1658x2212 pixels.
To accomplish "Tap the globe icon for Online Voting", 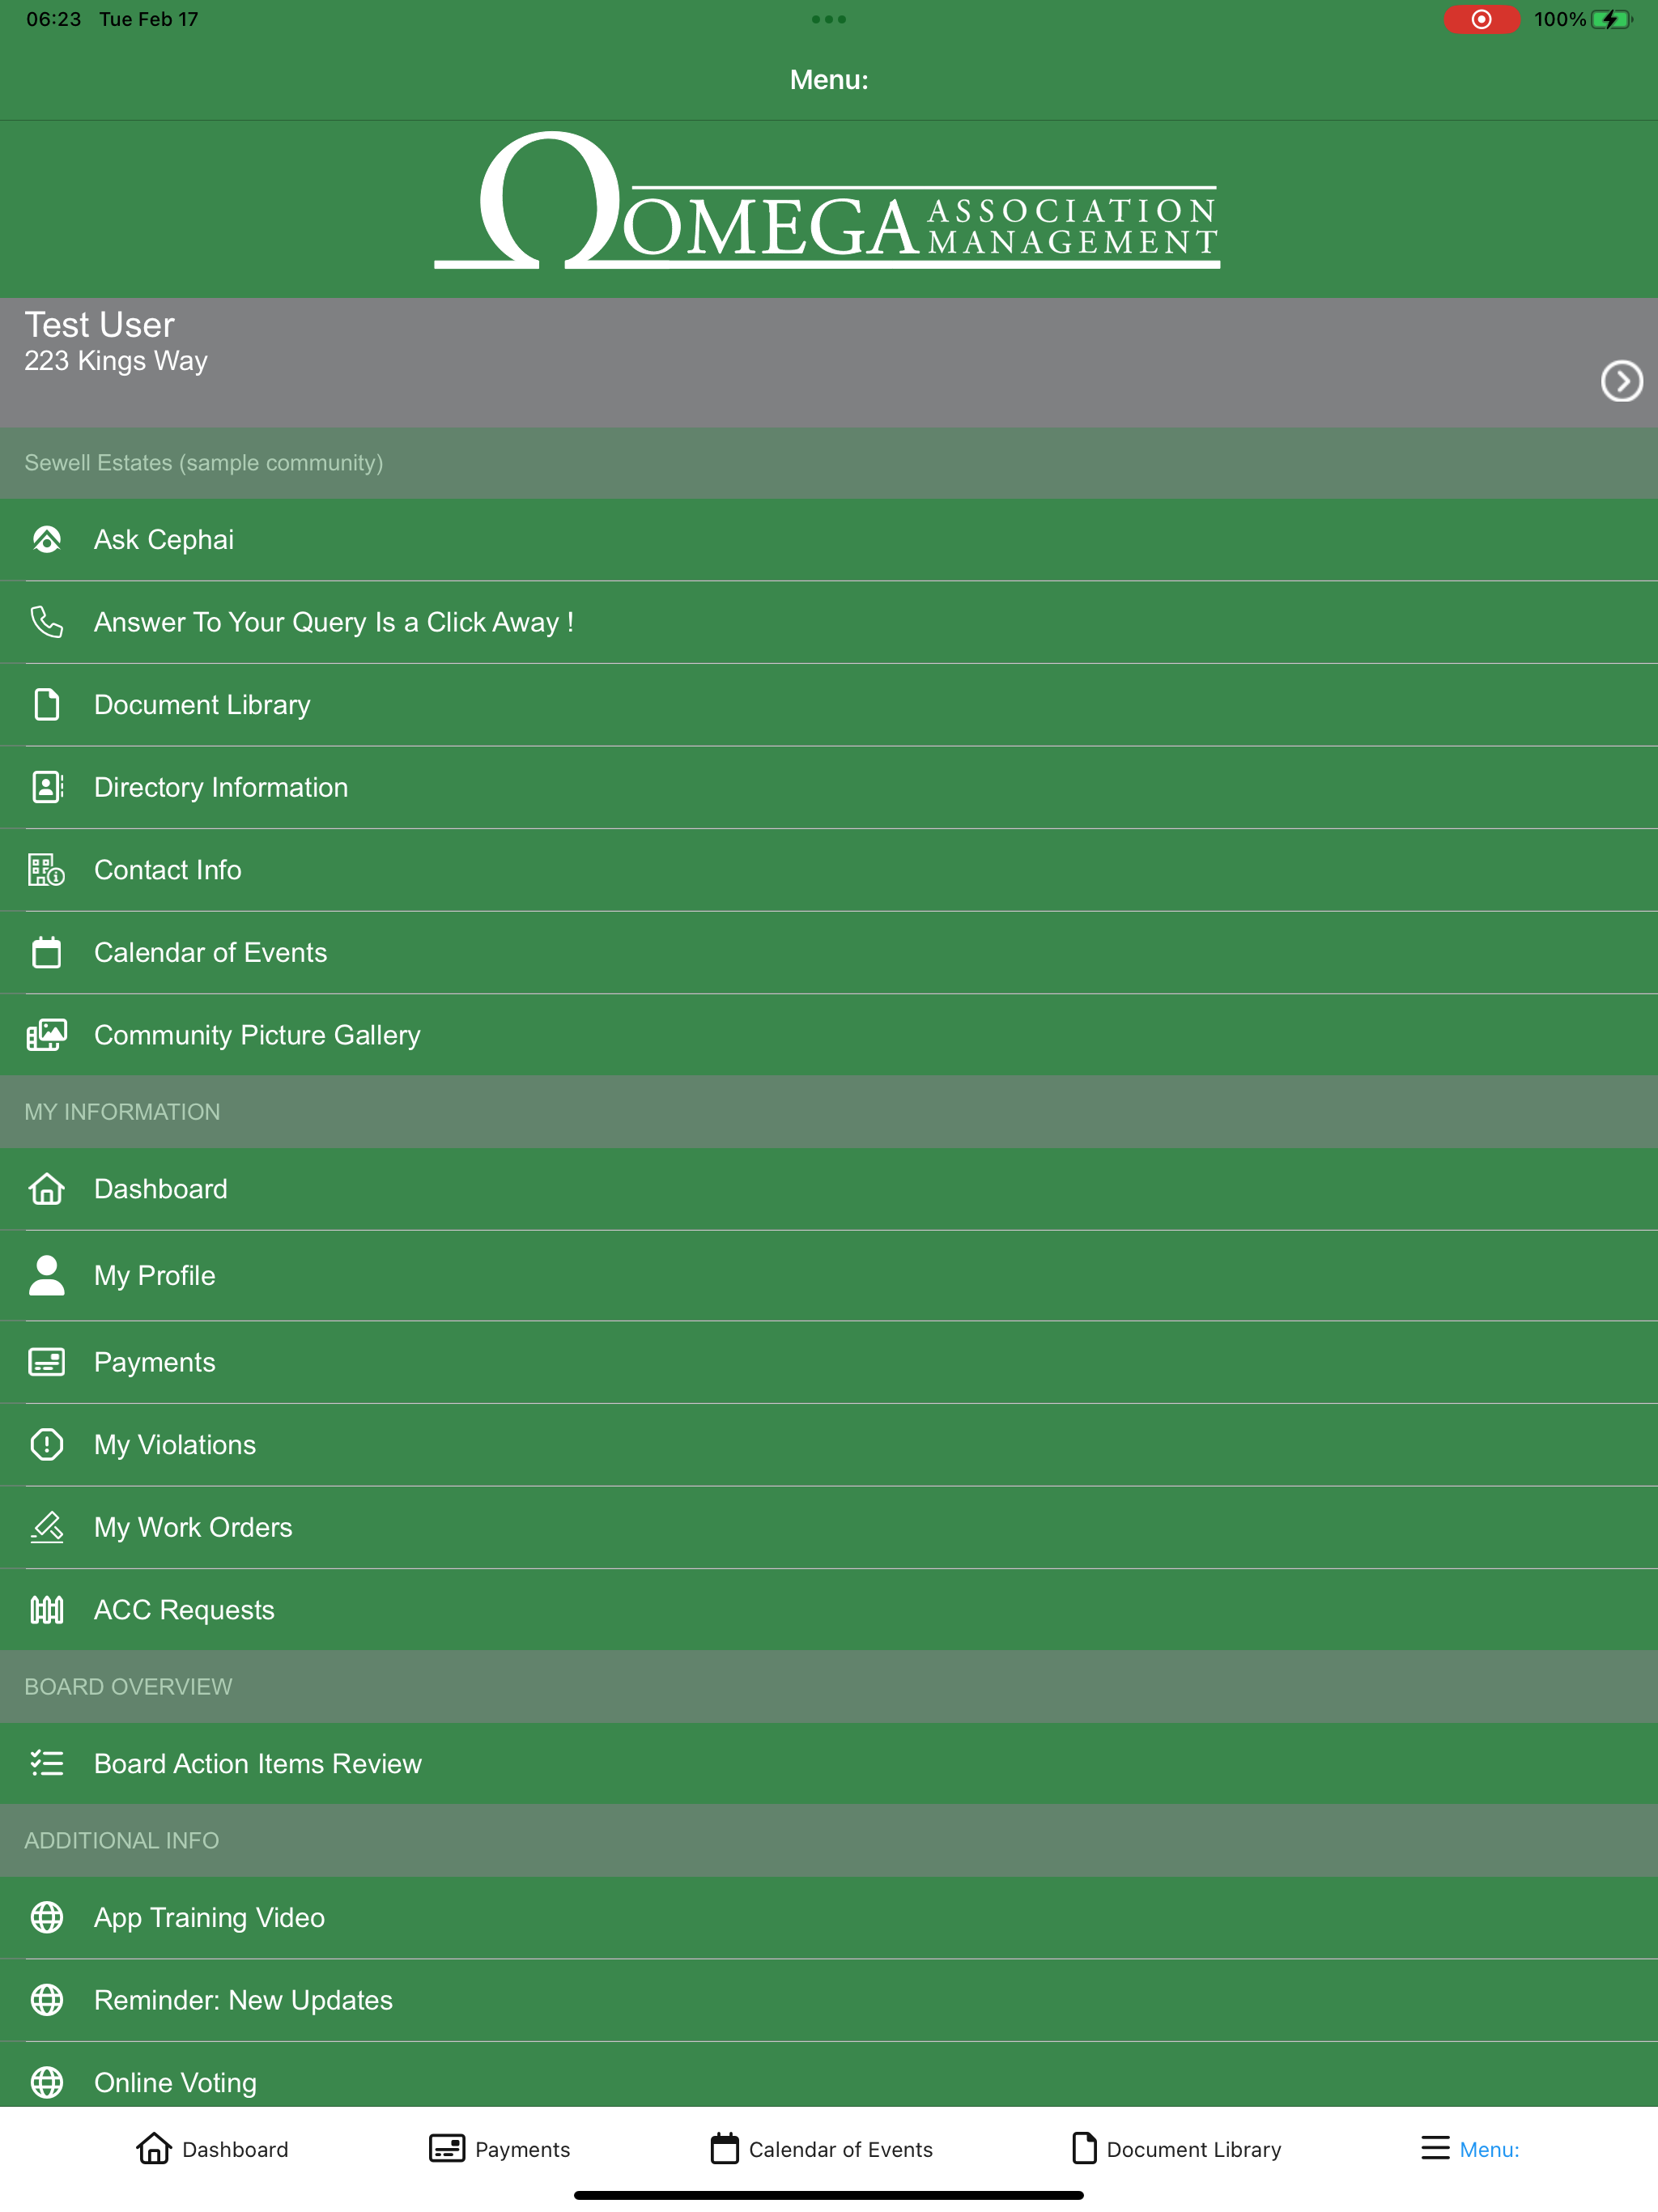I will [47, 2082].
